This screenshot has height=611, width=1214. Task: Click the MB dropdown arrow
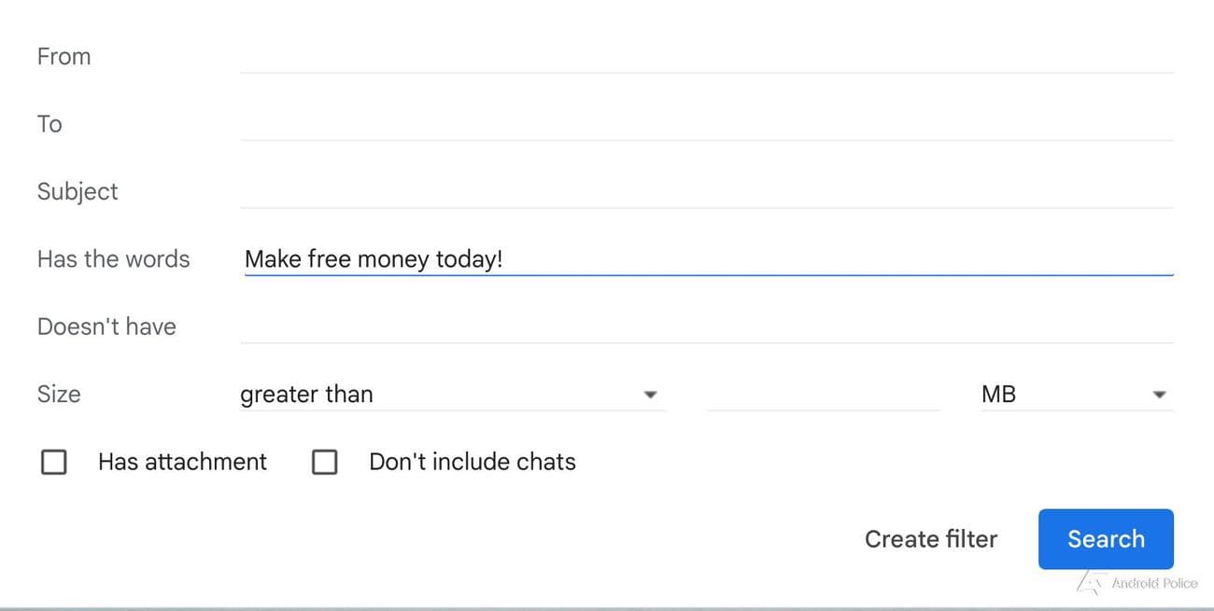[1158, 395]
